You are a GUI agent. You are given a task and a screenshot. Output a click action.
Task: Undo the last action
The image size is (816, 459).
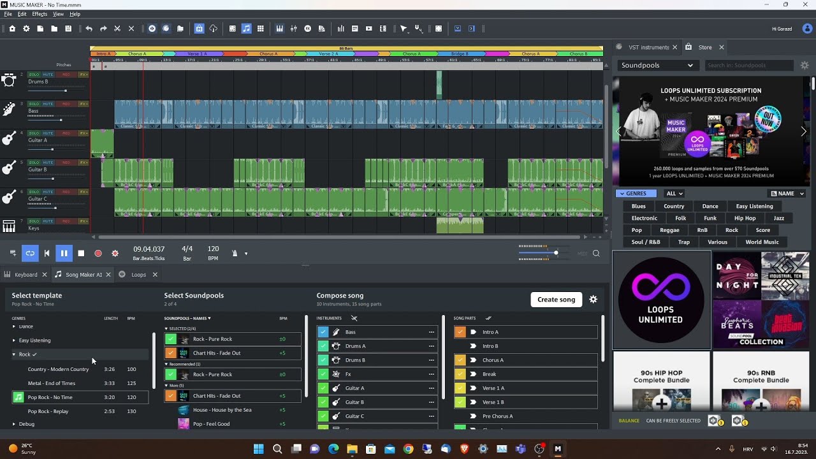pyautogui.click(x=89, y=29)
